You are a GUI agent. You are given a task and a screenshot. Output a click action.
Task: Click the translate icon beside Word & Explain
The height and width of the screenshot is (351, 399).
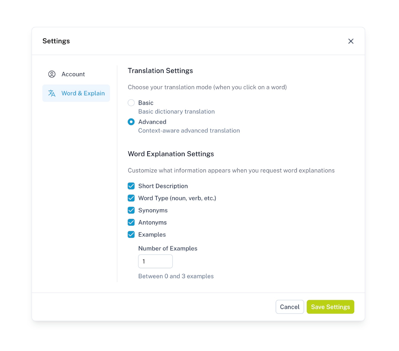click(52, 93)
